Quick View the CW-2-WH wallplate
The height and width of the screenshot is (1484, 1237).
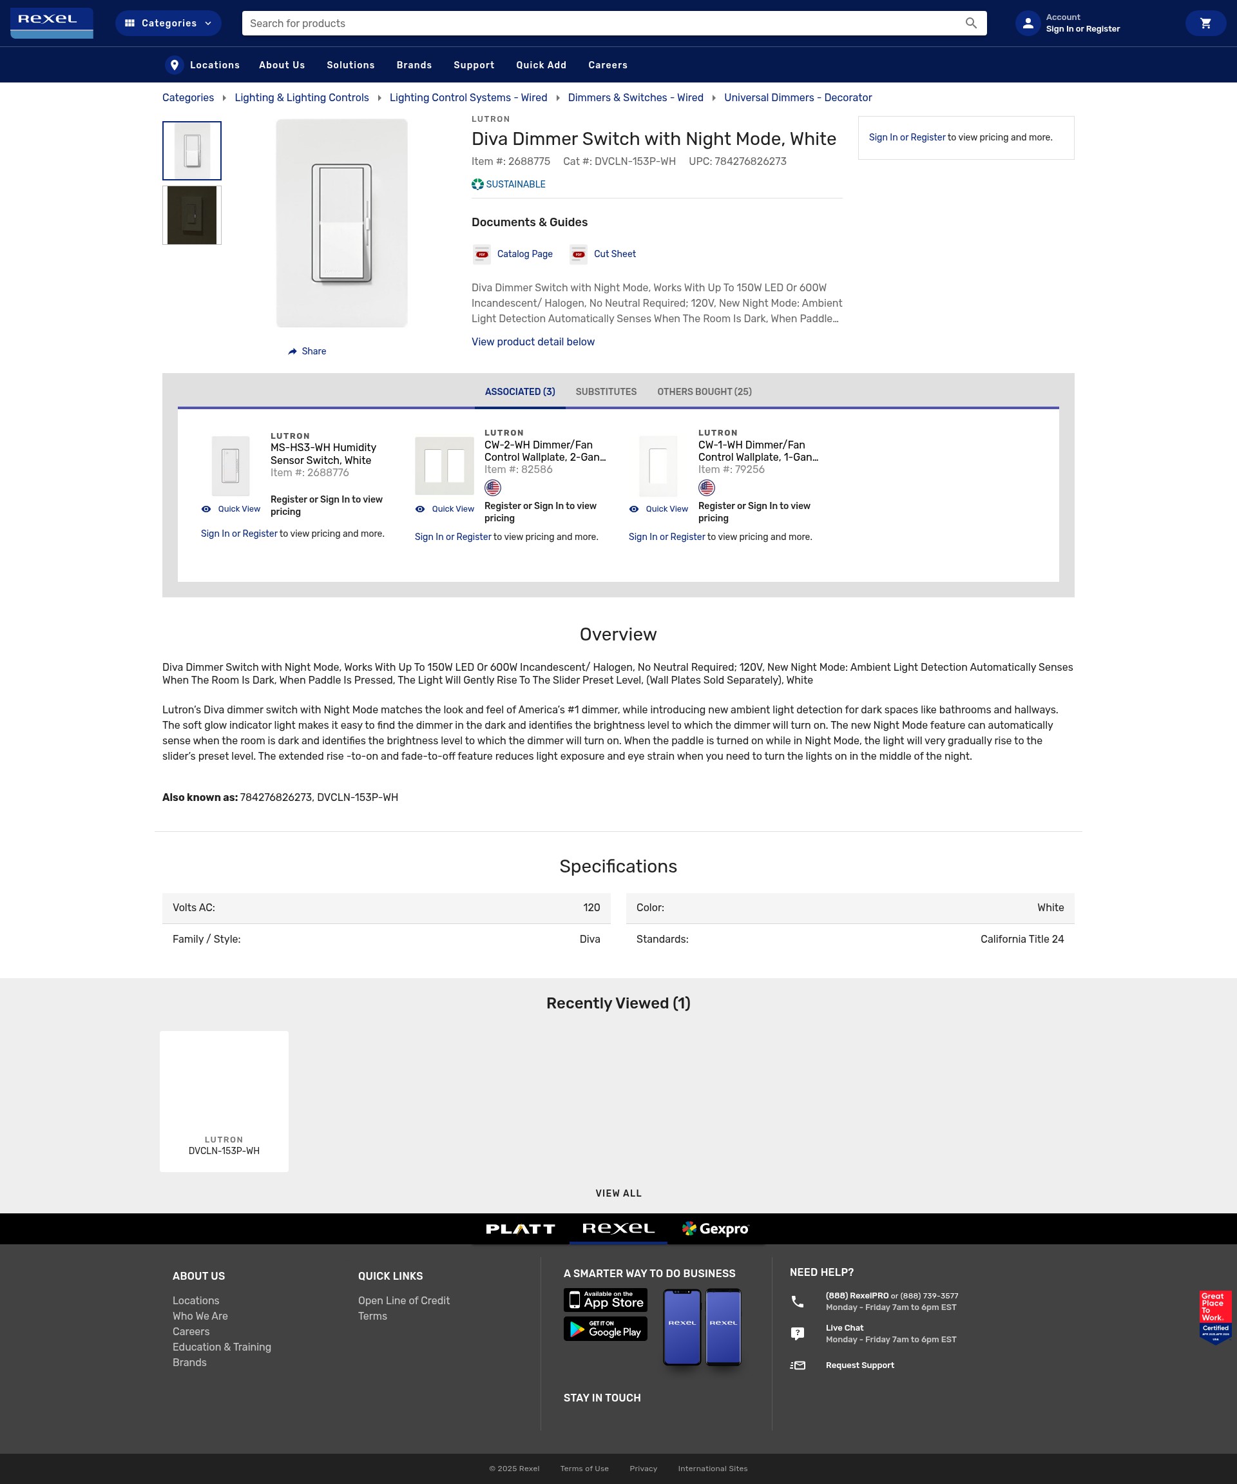(445, 509)
